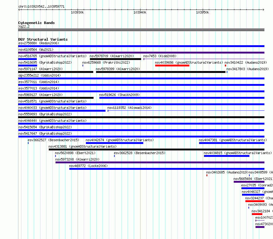Click the esv2758880 (Redon2006) variant label
This screenshot has width=273, height=239.
39,43
